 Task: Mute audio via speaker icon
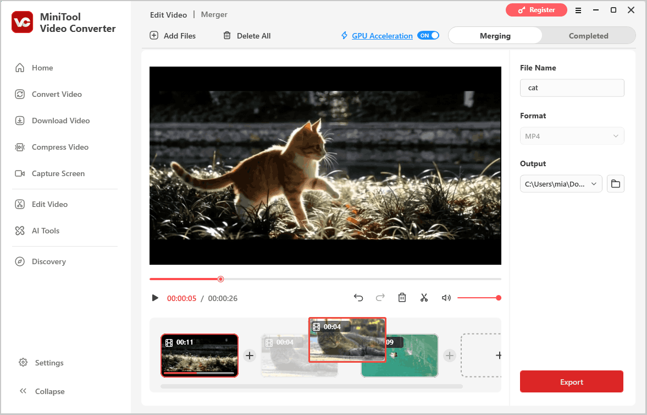(446, 298)
